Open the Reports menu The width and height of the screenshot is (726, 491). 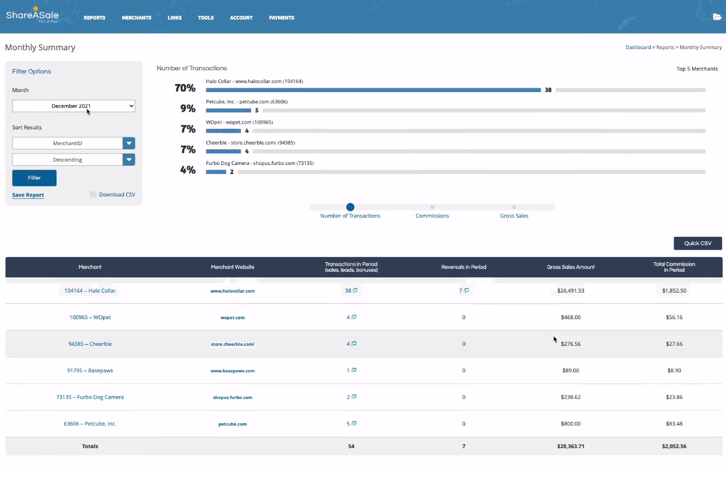pyautogui.click(x=94, y=18)
